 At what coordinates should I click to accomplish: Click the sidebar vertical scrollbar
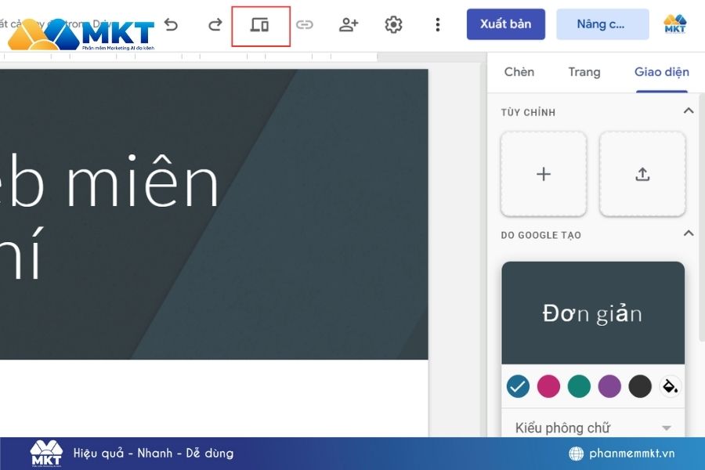coord(702,218)
